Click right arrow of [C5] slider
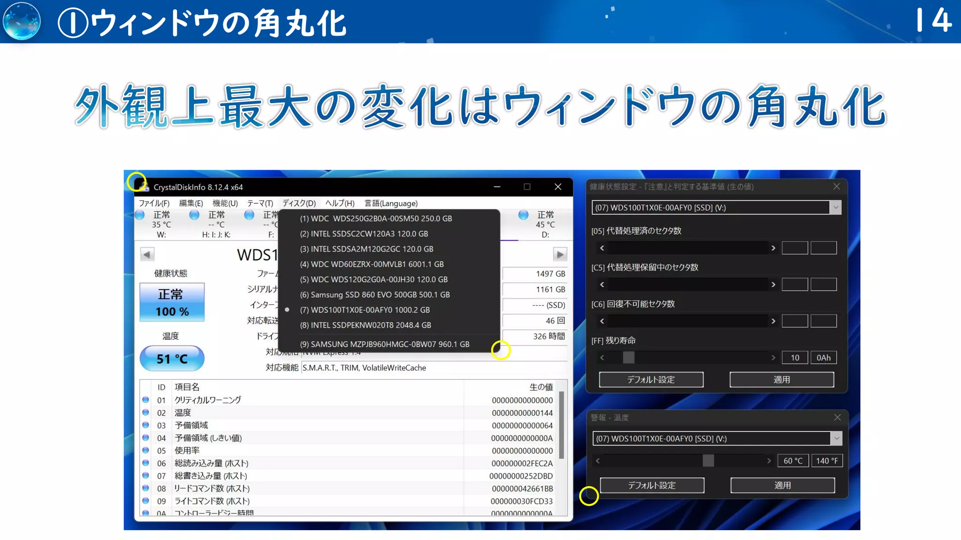Screen dimensions: 961x540 [773, 285]
